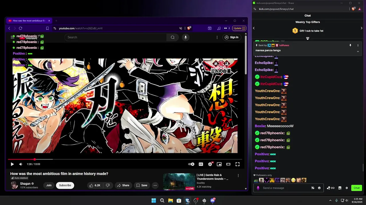
Task: Open the Shagan channel avatar
Action: [14, 185]
